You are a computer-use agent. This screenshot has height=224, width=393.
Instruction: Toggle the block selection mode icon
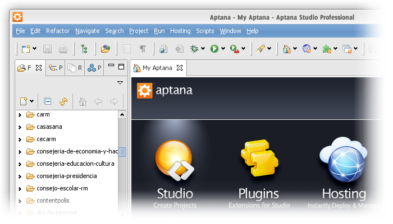click(127, 49)
